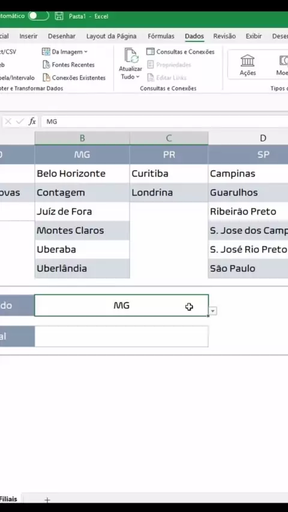The image size is (288, 512).
Task: Click column C header
Action: tap(169, 138)
